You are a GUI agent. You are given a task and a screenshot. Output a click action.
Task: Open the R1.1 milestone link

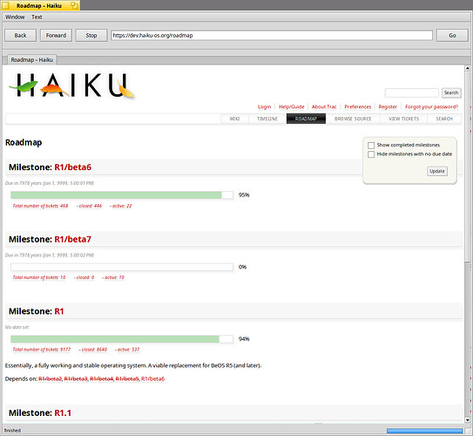coord(63,413)
